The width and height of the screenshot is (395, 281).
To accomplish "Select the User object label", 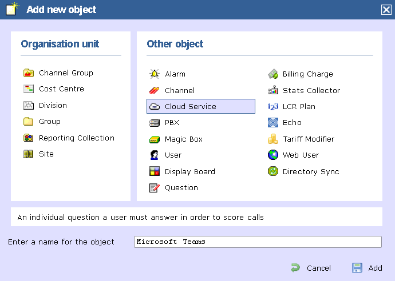I will click(173, 155).
